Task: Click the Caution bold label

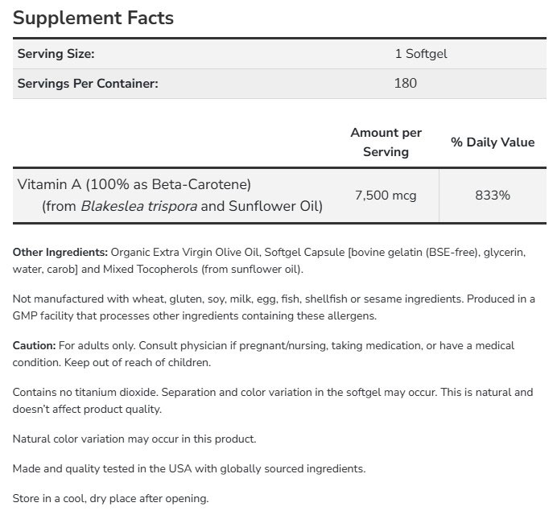Action: tap(35, 345)
